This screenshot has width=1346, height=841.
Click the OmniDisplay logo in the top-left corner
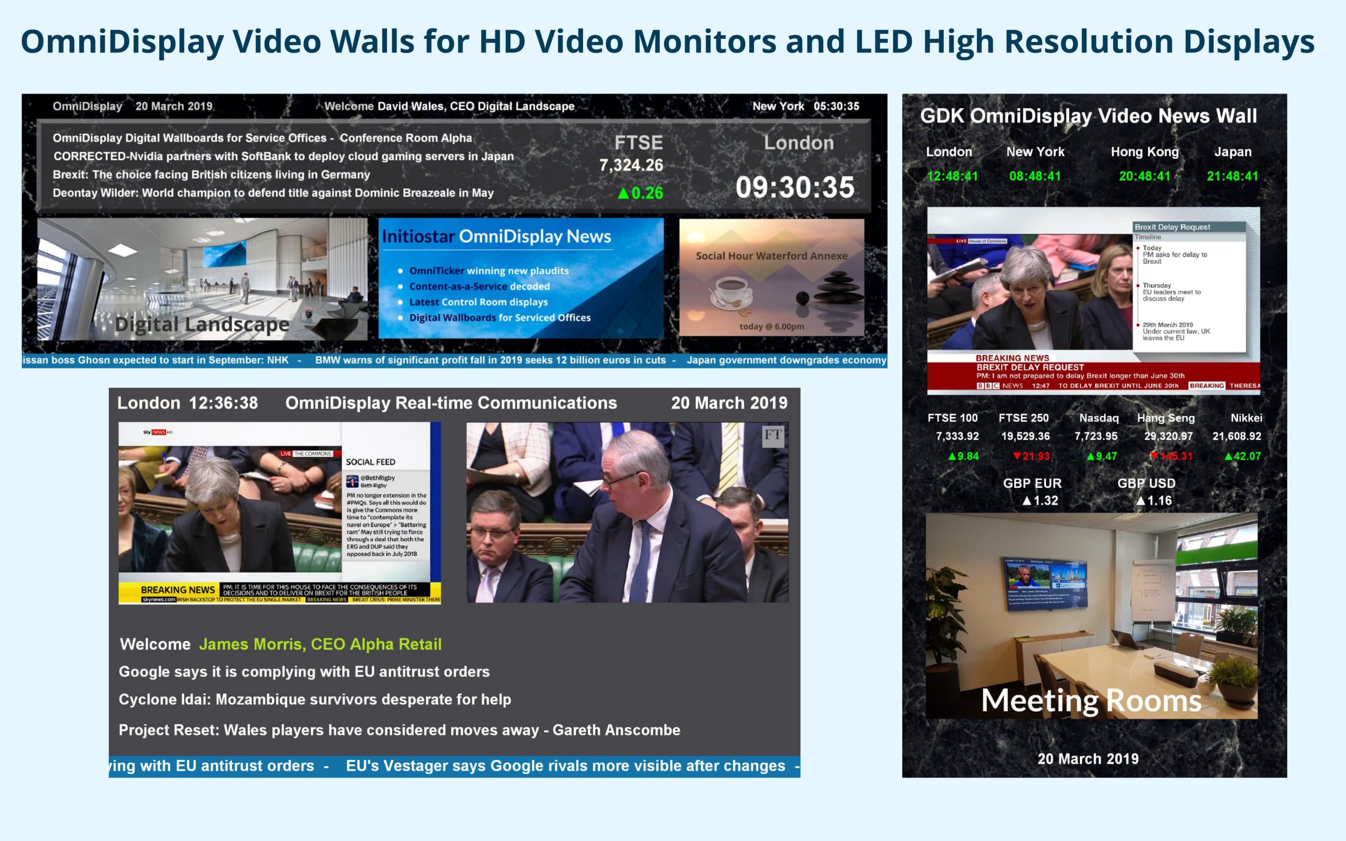pyautogui.click(x=86, y=106)
